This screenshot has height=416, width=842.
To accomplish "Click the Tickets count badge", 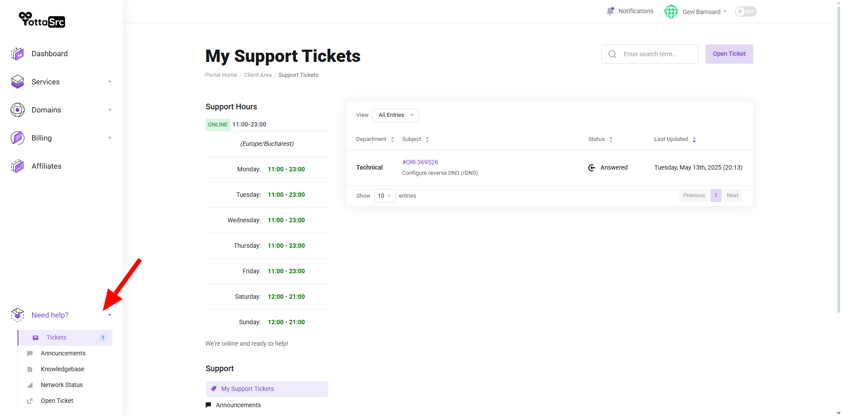I will pos(103,338).
